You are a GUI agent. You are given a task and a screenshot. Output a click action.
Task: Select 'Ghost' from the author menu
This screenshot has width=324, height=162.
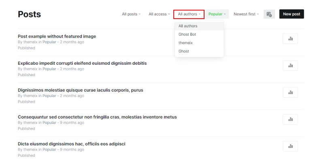[x=184, y=51]
